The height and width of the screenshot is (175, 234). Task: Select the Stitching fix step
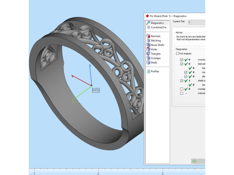click(154, 40)
